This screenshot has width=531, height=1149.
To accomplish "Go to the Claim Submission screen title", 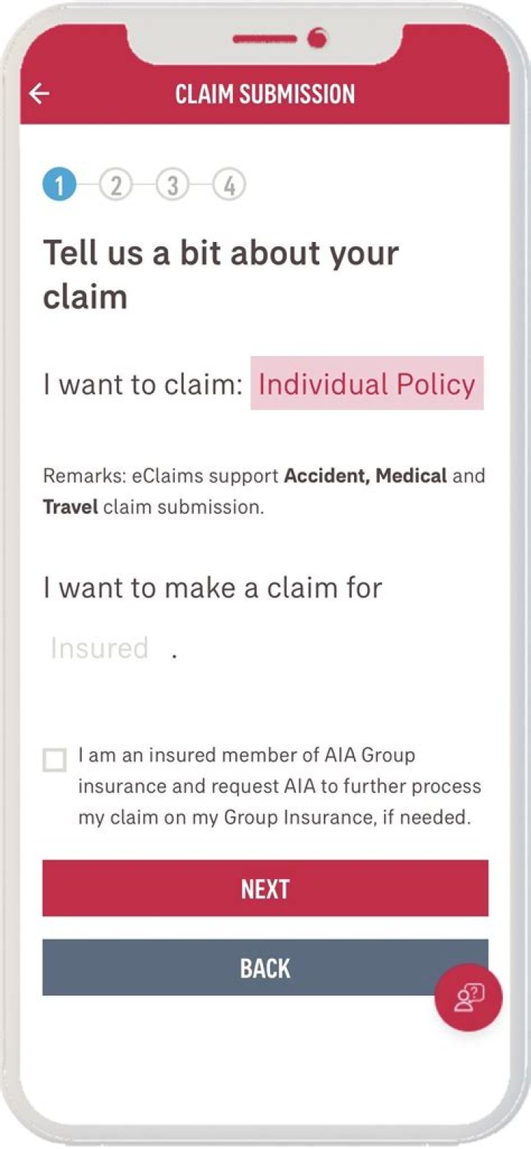I will click(x=264, y=92).
